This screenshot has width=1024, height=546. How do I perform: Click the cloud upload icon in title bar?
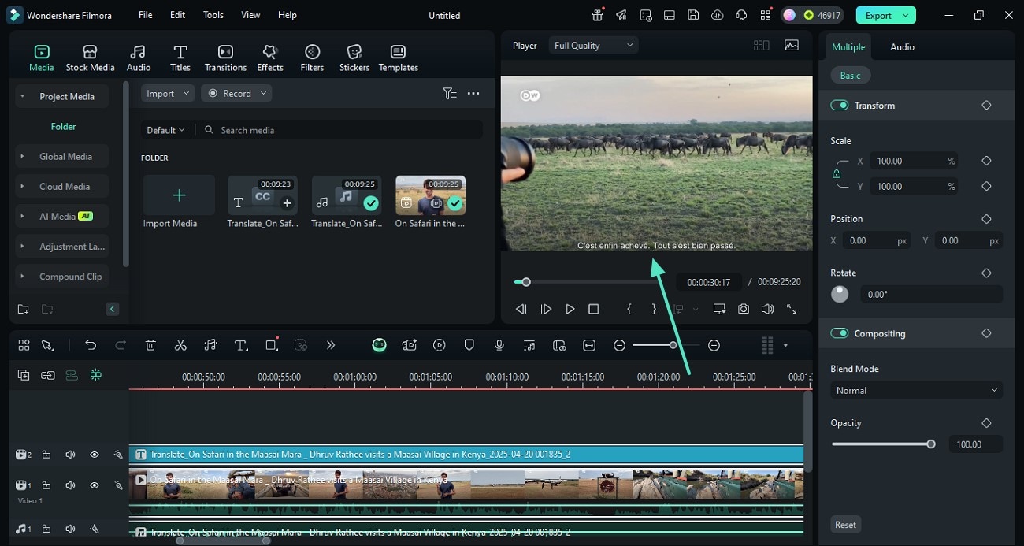(717, 15)
